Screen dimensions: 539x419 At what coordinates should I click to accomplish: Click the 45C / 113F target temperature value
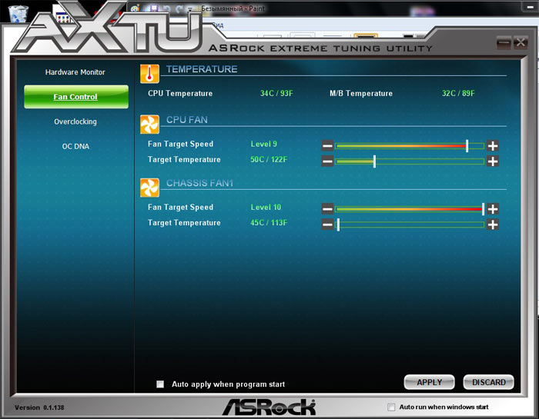269,223
